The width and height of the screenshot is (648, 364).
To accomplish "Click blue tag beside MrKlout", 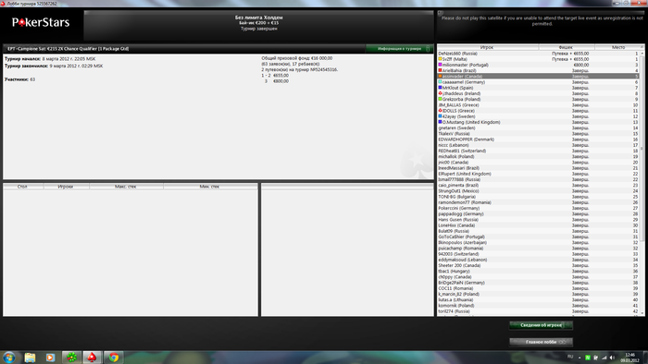I will (x=440, y=88).
